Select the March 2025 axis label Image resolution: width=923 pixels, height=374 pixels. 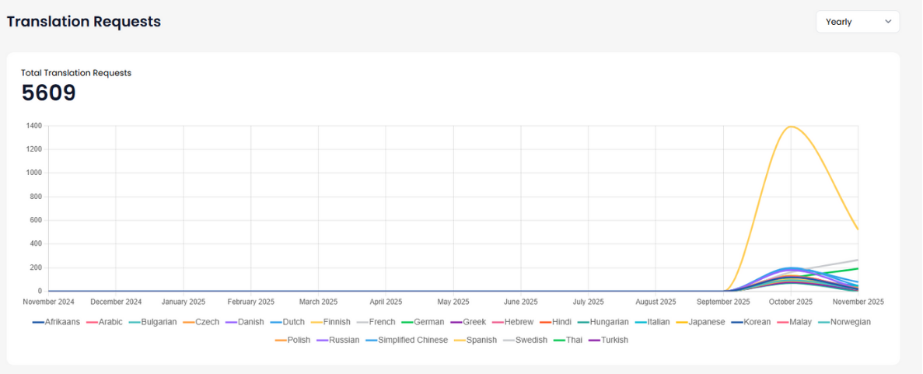click(318, 302)
